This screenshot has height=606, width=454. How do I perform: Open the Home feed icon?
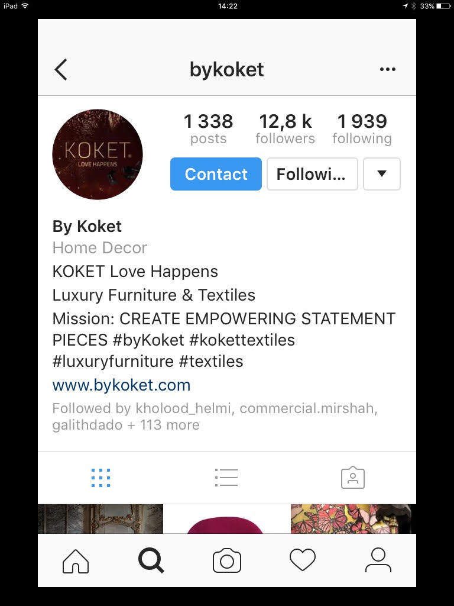coord(76,561)
